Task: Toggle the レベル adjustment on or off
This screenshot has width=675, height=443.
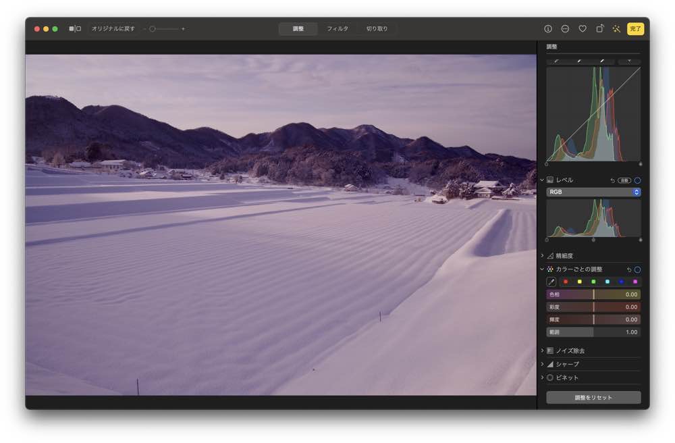Action: pyautogui.click(x=638, y=180)
